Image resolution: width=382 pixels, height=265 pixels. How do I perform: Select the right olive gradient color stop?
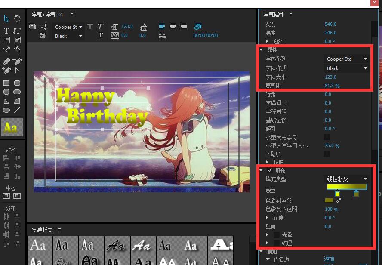tap(356, 194)
